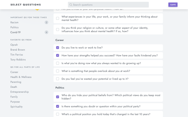This screenshot has width=188, height=117.
Task: Click the search magnifier icon
Action: tap(70, 5)
